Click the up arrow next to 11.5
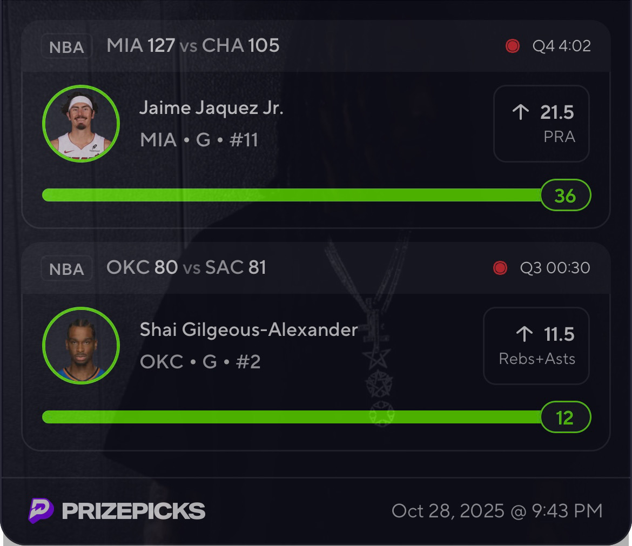Viewport: 632px width, 546px height. coord(524,334)
